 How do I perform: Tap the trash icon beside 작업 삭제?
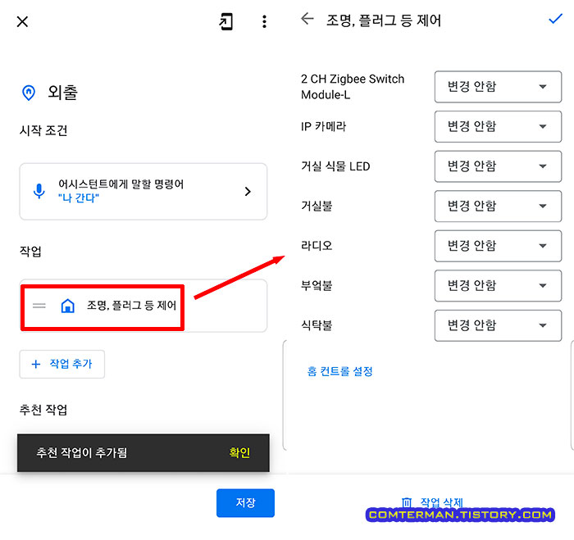pyautogui.click(x=407, y=502)
